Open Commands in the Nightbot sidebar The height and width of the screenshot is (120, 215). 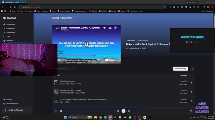[9, 28]
